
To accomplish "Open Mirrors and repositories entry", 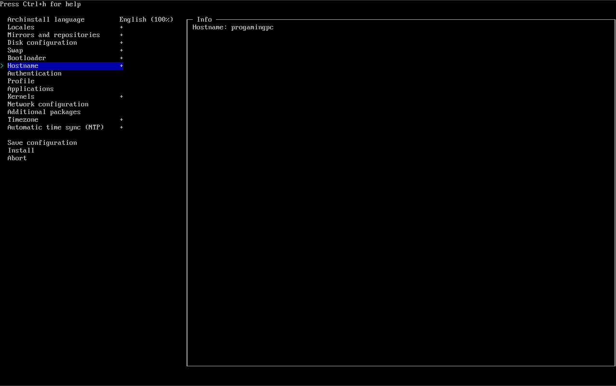I will coord(54,35).
